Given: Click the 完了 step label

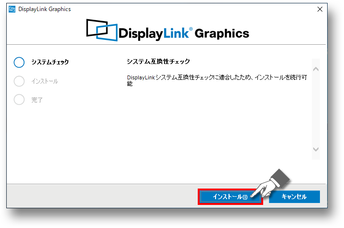Looking at the screenshot, I should (x=37, y=100).
